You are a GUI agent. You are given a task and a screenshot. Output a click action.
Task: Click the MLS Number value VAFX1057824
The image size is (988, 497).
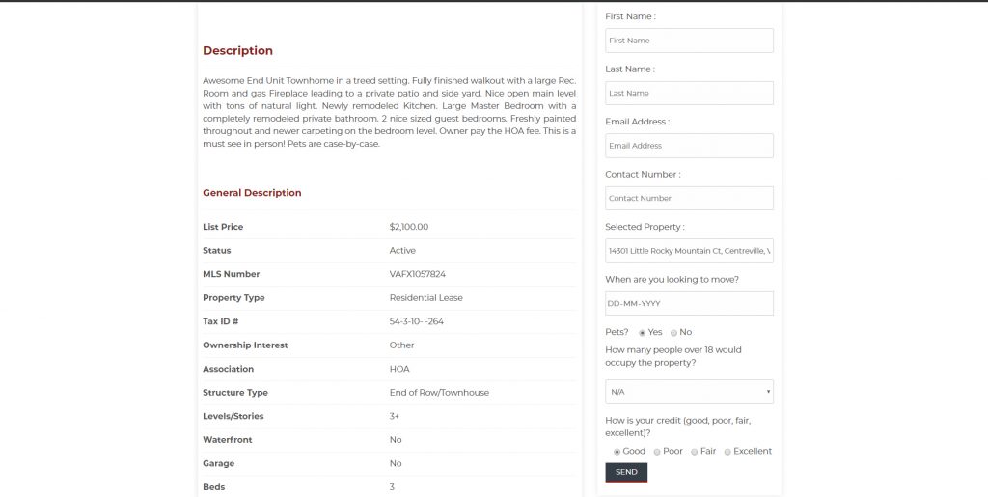[417, 274]
